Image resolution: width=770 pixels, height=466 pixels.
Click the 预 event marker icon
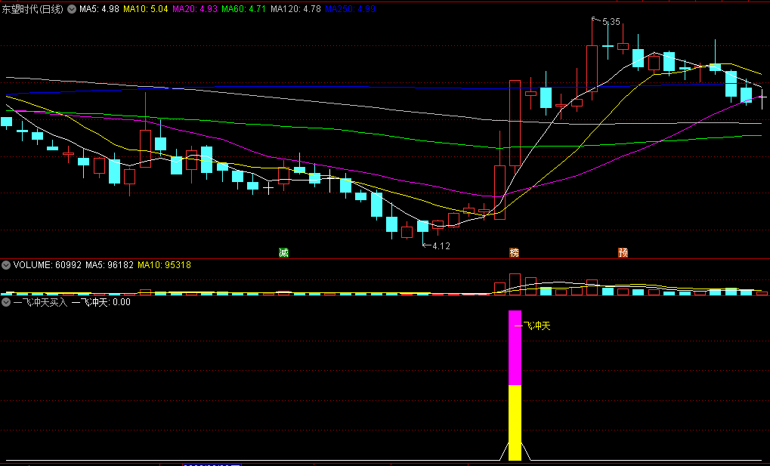(623, 252)
